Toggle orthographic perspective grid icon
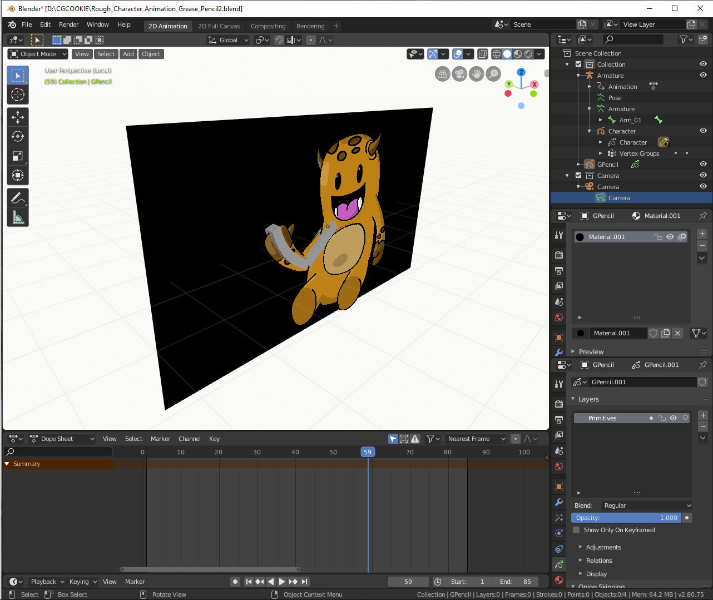This screenshot has width=713, height=600. [443, 74]
